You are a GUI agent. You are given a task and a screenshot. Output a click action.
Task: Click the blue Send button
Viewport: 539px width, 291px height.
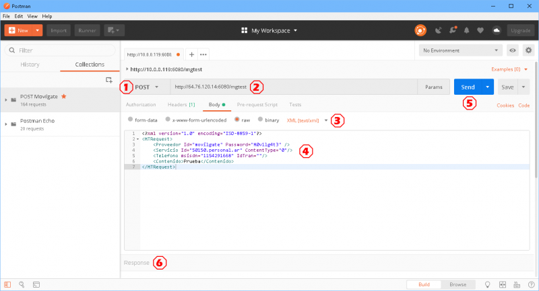pos(468,87)
